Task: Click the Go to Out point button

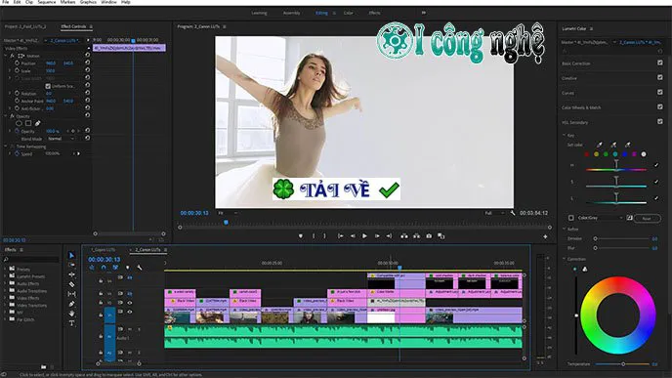Action: pos(389,236)
